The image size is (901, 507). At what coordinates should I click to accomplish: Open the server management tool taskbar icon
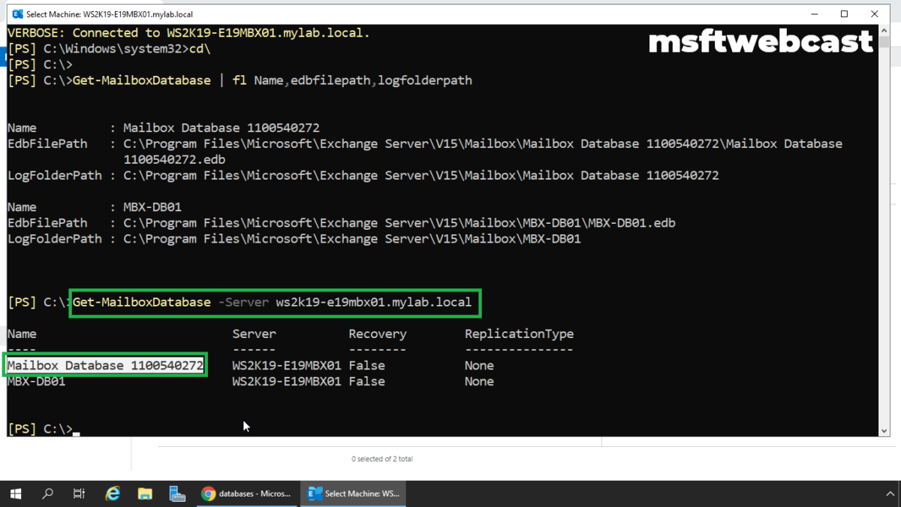coord(177,493)
